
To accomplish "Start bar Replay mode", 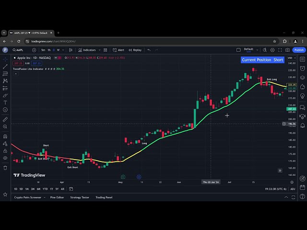I will tap(135, 50).
